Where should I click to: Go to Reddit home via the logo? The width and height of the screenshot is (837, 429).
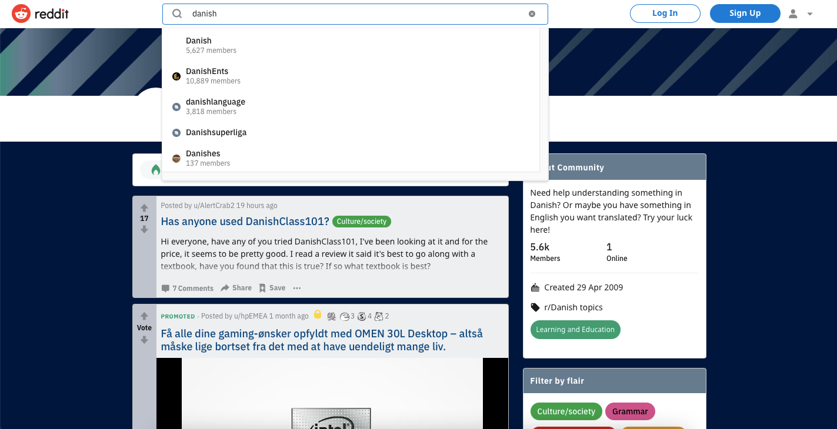(40, 14)
